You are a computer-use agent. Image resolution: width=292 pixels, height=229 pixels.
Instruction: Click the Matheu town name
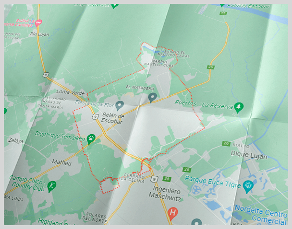(x=61, y=163)
